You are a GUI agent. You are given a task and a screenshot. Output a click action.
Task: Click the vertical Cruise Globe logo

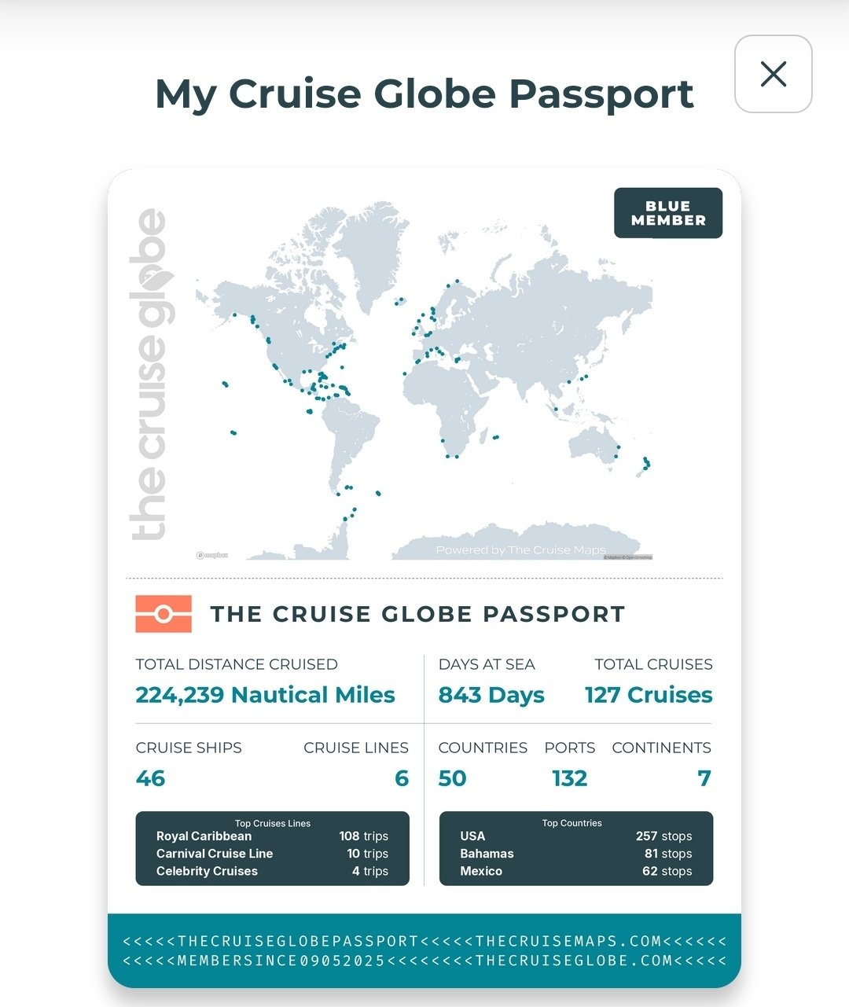click(x=151, y=374)
